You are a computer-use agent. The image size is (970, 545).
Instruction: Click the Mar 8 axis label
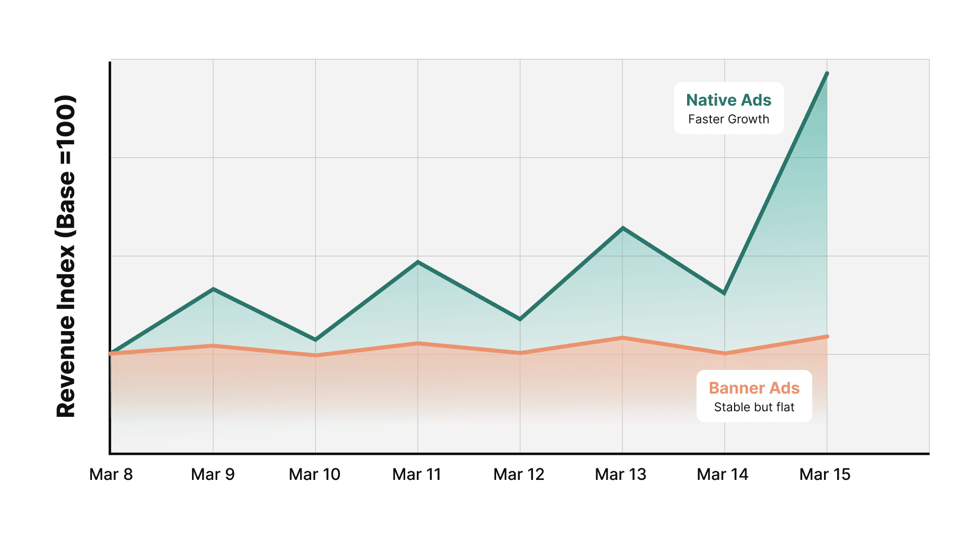112,474
